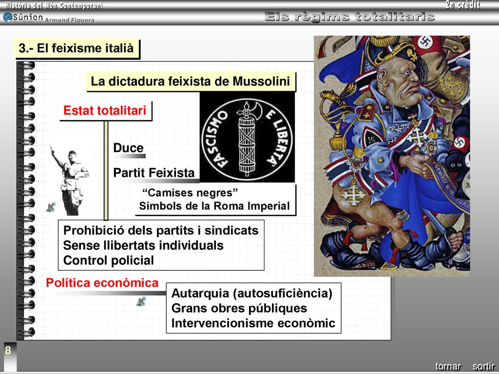Click 'Història del Món Contemporani' header text
Screen dimensions: 499x374
pos(54,5)
